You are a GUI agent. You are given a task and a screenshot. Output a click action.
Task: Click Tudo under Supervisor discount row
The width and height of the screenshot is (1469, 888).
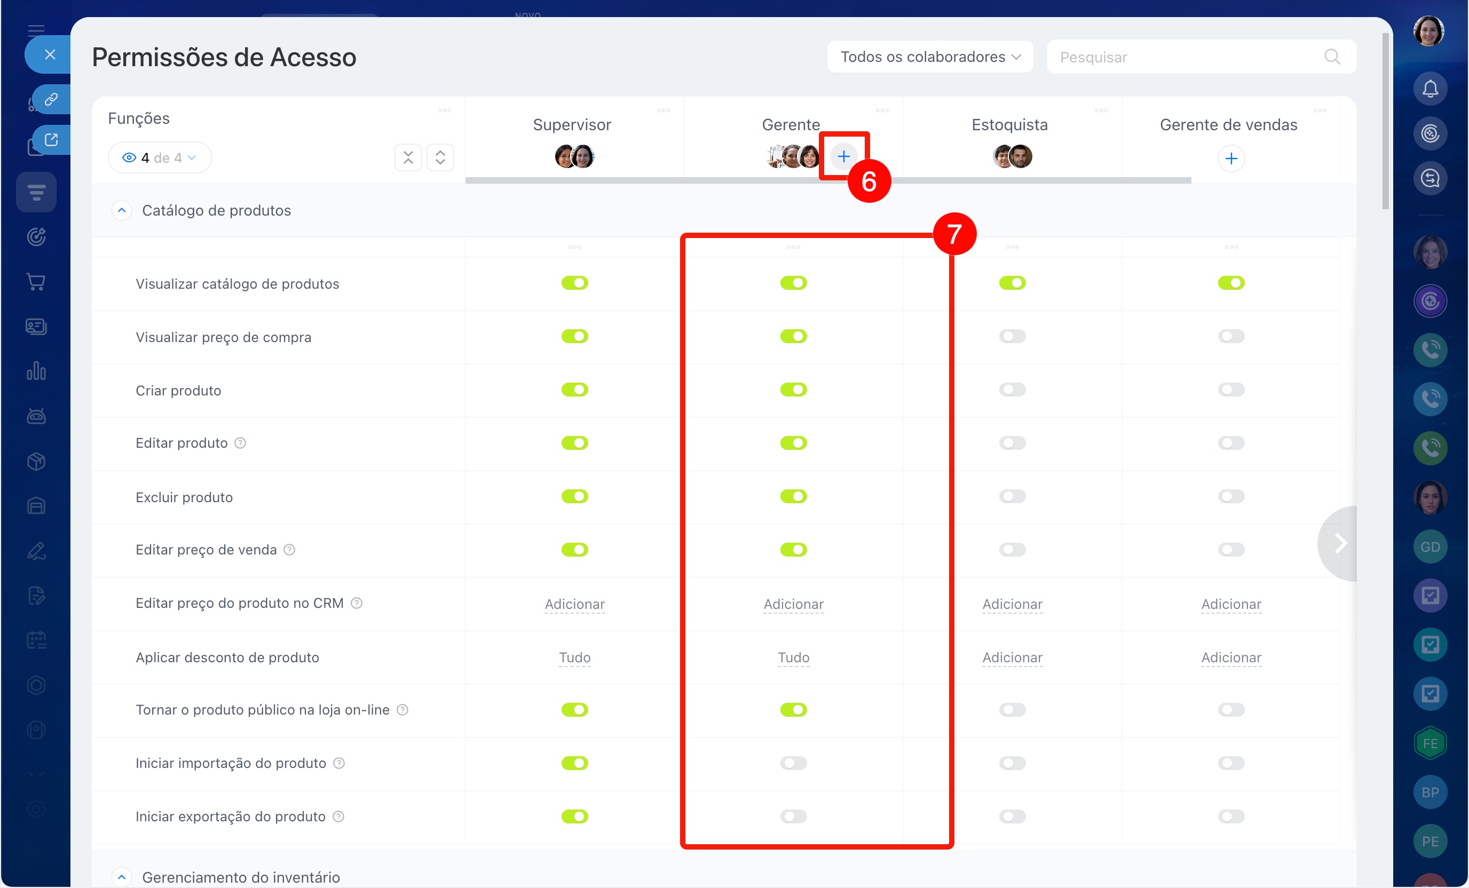point(574,657)
